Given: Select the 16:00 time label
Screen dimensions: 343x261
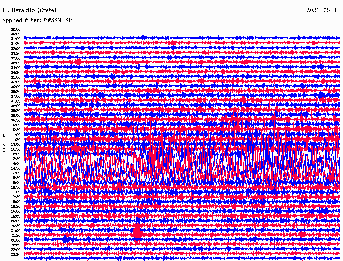Looking at the screenshot, I should coord(16,183).
